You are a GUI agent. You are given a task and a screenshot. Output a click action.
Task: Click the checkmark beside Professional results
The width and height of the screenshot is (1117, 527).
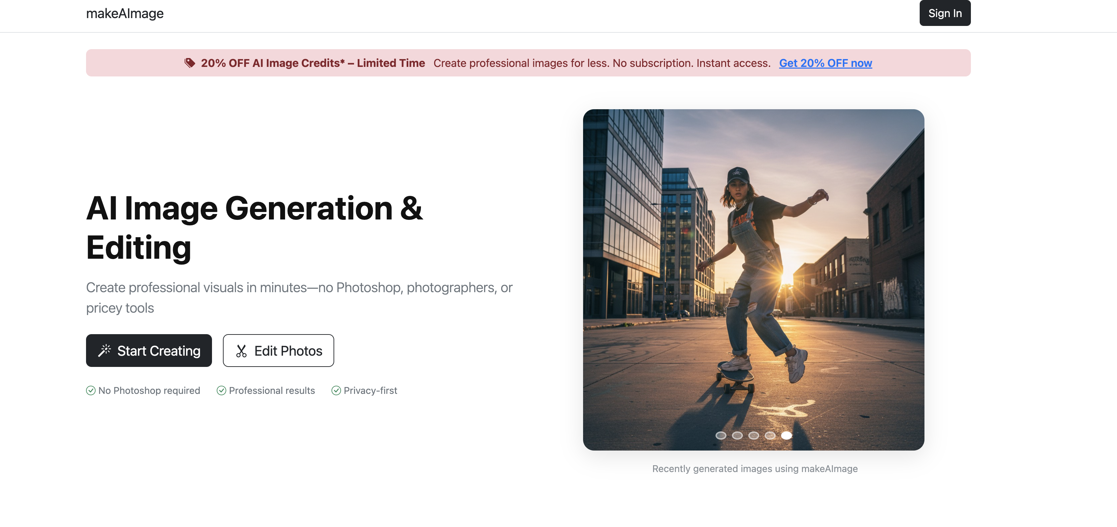(222, 390)
